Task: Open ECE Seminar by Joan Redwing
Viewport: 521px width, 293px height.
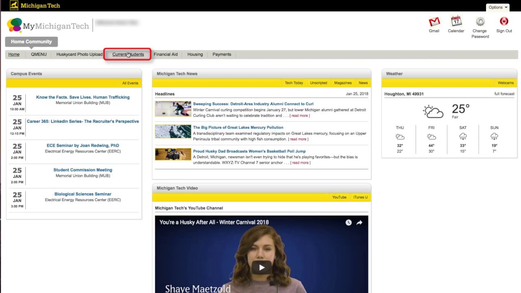Action: pyautogui.click(x=83, y=145)
